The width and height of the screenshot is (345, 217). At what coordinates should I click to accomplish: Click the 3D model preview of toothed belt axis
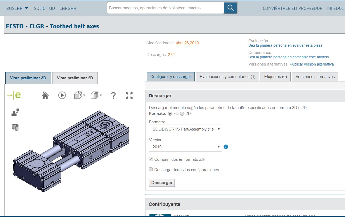71,151
